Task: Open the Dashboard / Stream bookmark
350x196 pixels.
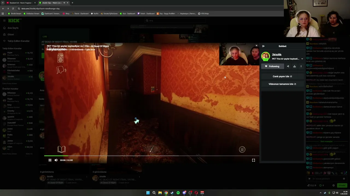Action: (51, 14)
